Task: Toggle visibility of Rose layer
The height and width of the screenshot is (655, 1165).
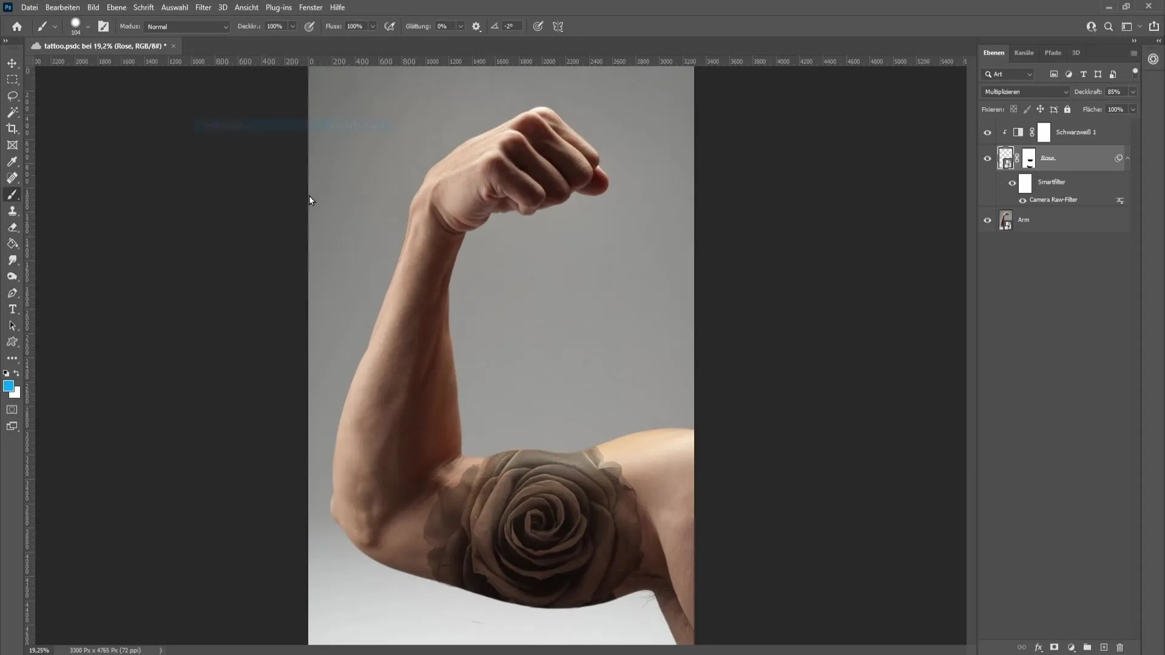Action: (x=987, y=158)
